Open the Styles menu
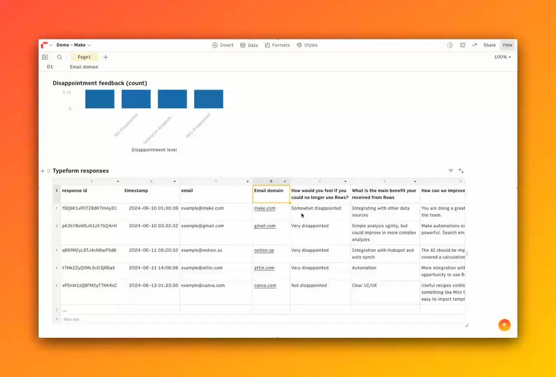 (307, 45)
